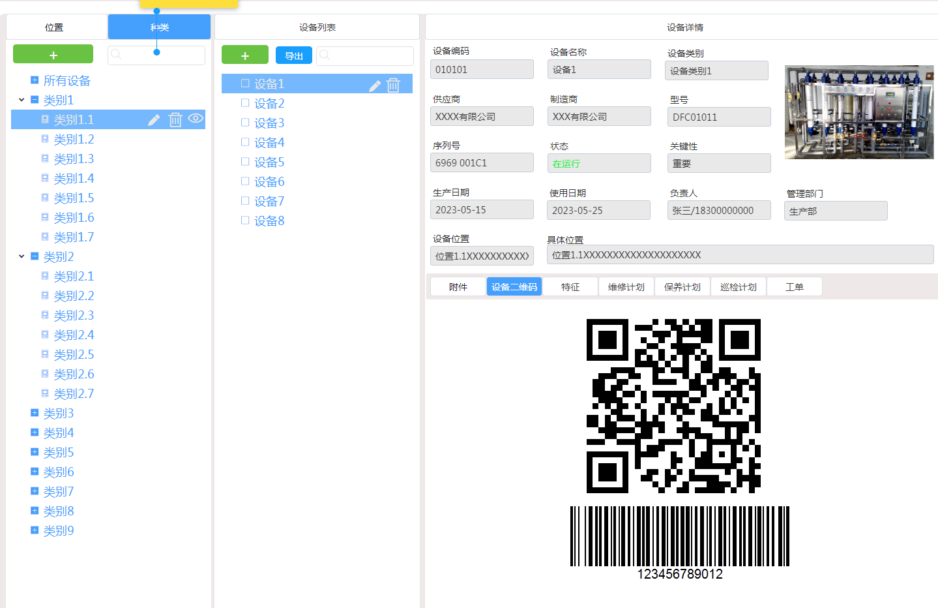Screen dimensions: 938x608
Task: Delete 类别1.1 using its trash icon
Action: 175,120
